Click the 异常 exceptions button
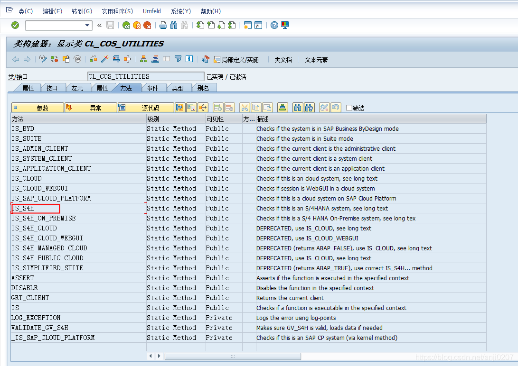The width and height of the screenshot is (518, 366). [91, 108]
